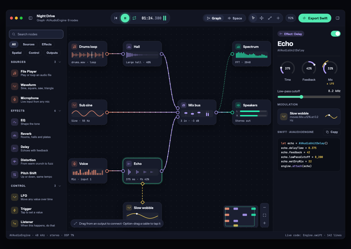
Task: Click the Echo modulation diamond port
Action: 143,184
